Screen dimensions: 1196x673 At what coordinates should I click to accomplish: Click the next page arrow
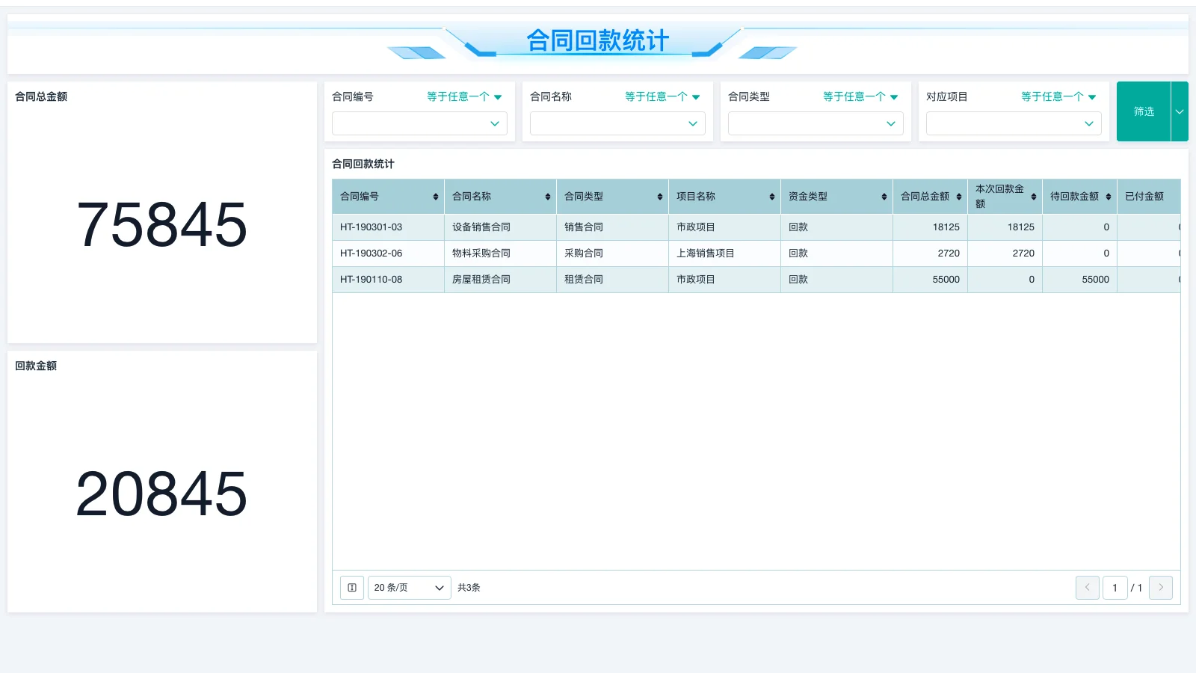point(1161,588)
